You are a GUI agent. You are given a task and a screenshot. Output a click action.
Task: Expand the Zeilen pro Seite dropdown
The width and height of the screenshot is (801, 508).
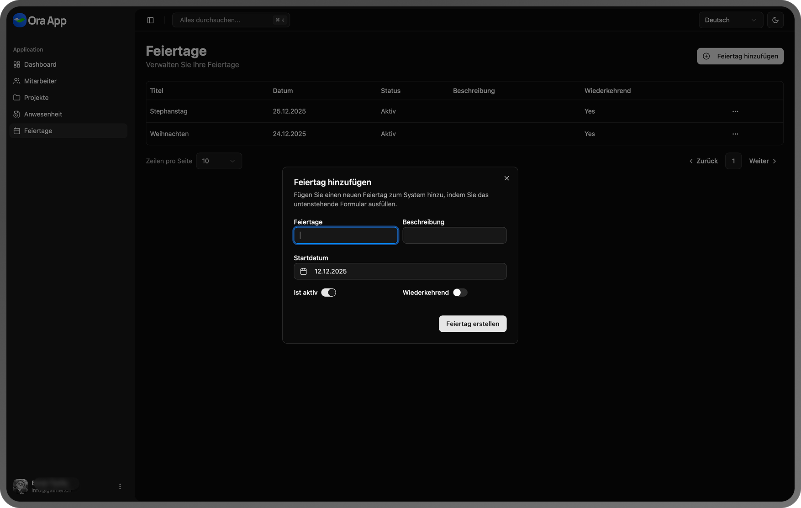[x=219, y=161]
